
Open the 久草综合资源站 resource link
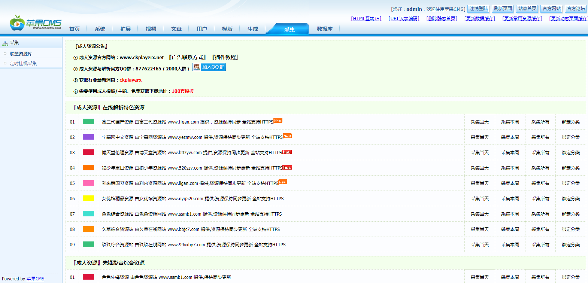(x=191, y=229)
